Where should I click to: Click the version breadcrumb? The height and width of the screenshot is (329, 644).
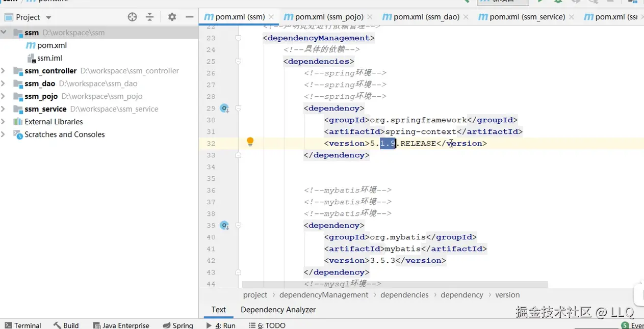click(x=507, y=295)
